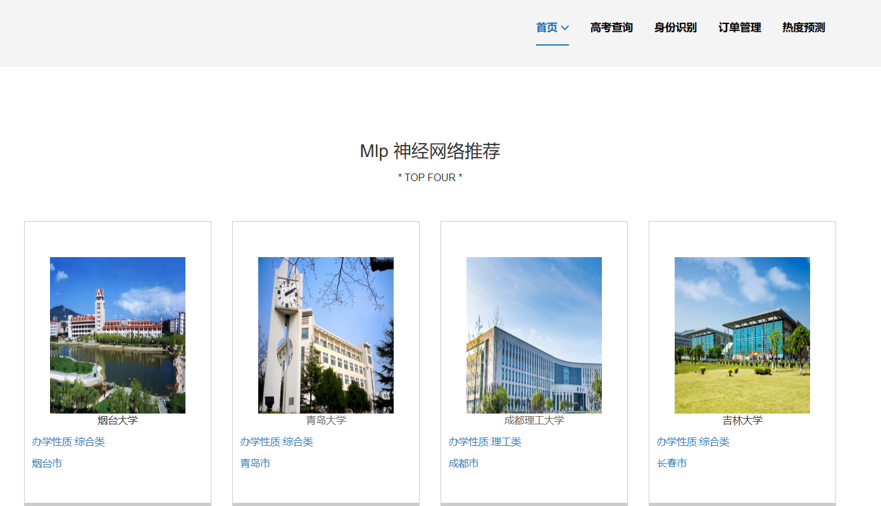Click the 烟台市 city link
Screen dimensions: 881x506
point(47,464)
